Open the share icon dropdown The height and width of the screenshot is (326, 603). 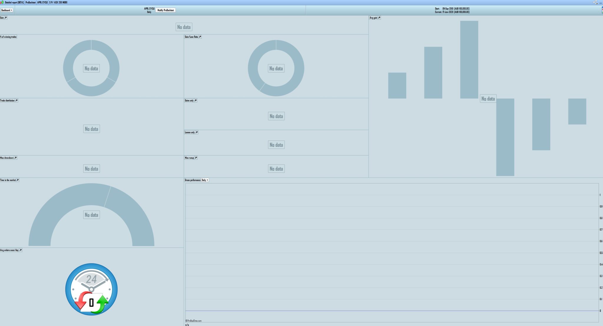(595, 2)
